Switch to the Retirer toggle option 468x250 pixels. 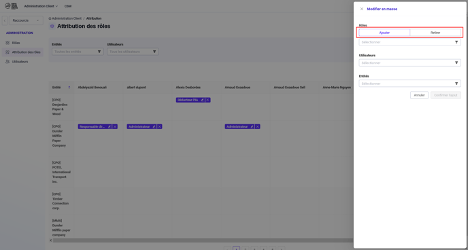[435, 33]
